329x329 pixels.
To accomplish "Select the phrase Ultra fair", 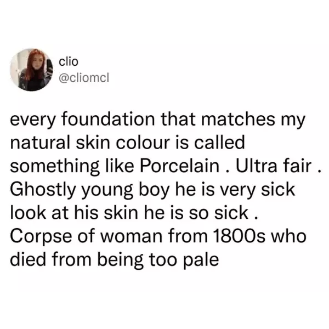I will click(274, 166).
